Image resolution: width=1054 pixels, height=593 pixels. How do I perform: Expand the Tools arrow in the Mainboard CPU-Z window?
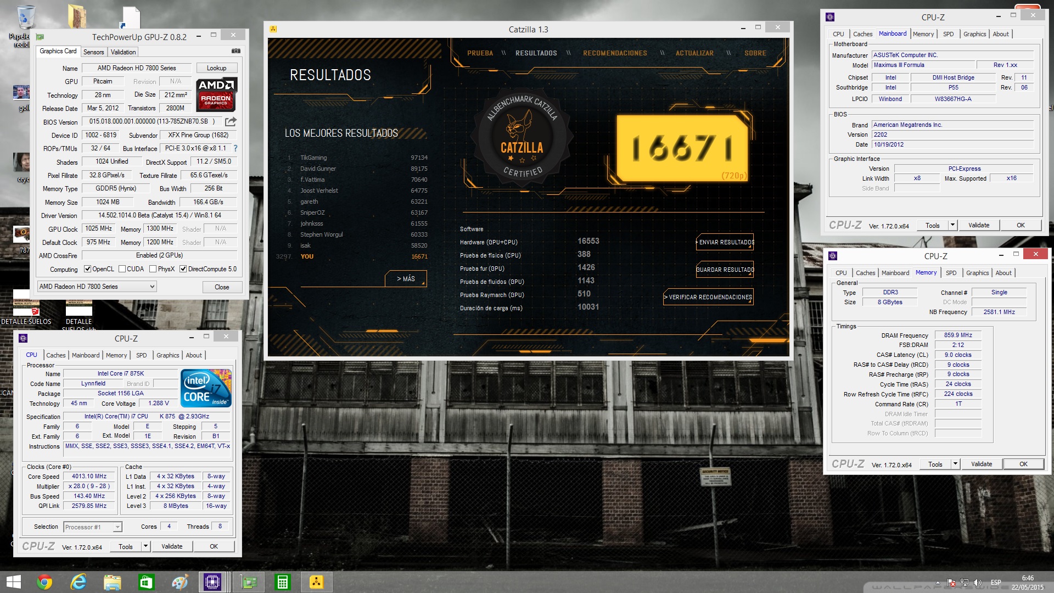point(952,225)
